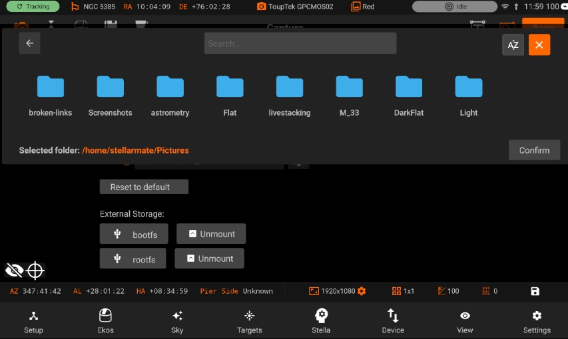Viewport: 568px width, 339px height.
Task: Click the /home/stellarmate/Pictures path
Action: pos(135,150)
